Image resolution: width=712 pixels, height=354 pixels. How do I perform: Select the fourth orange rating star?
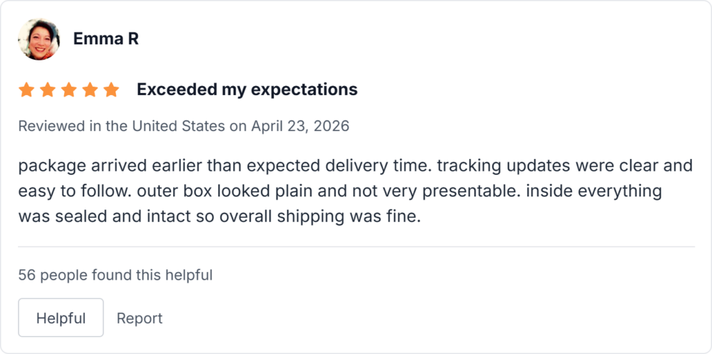(90, 90)
